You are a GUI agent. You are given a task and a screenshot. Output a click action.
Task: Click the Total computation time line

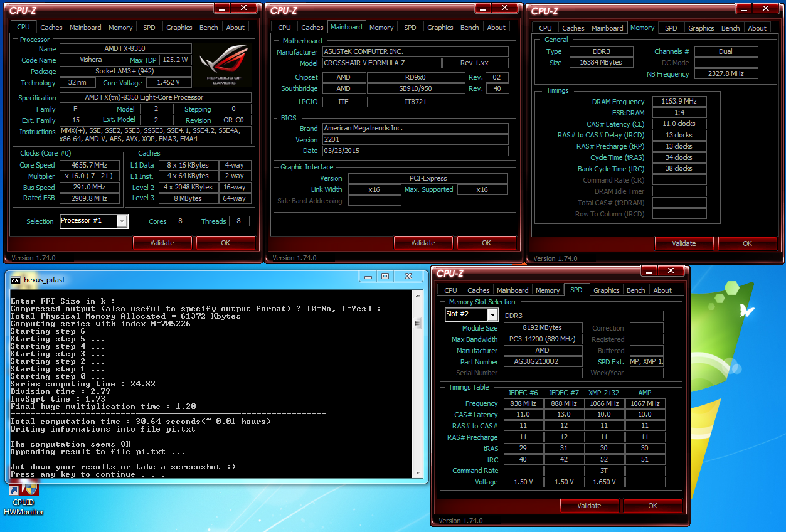pyautogui.click(x=141, y=422)
